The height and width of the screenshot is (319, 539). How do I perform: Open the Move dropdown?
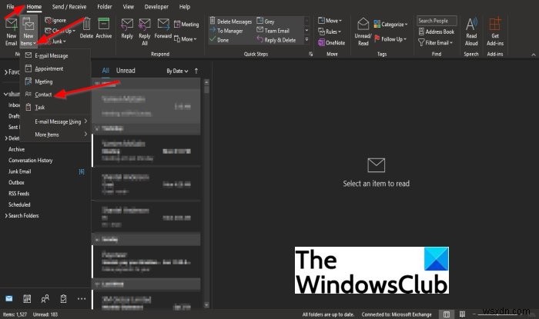[330, 21]
